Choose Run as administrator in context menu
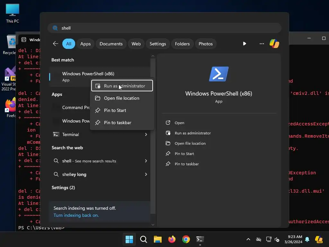The height and width of the screenshot is (247, 329). coord(122,86)
